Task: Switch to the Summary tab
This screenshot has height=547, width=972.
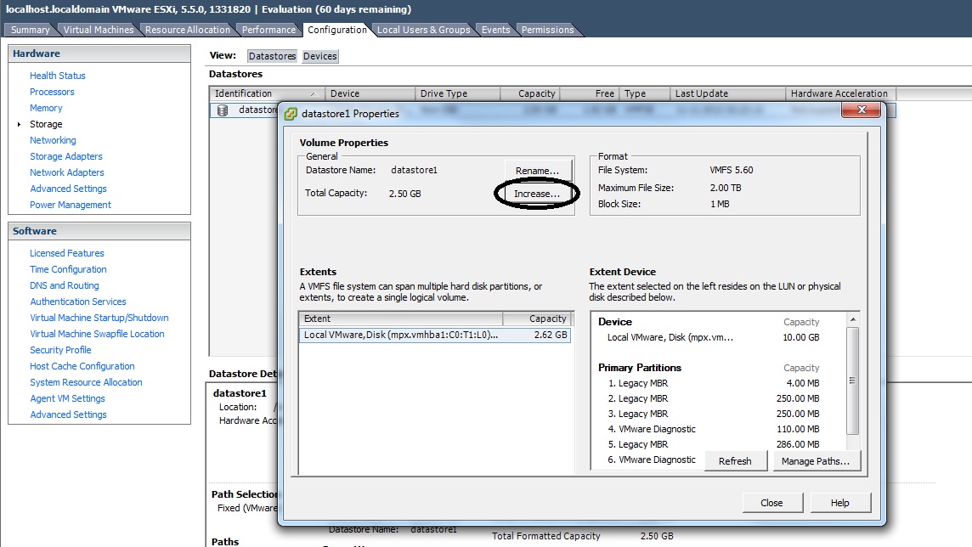Action: tap(30, 30)
